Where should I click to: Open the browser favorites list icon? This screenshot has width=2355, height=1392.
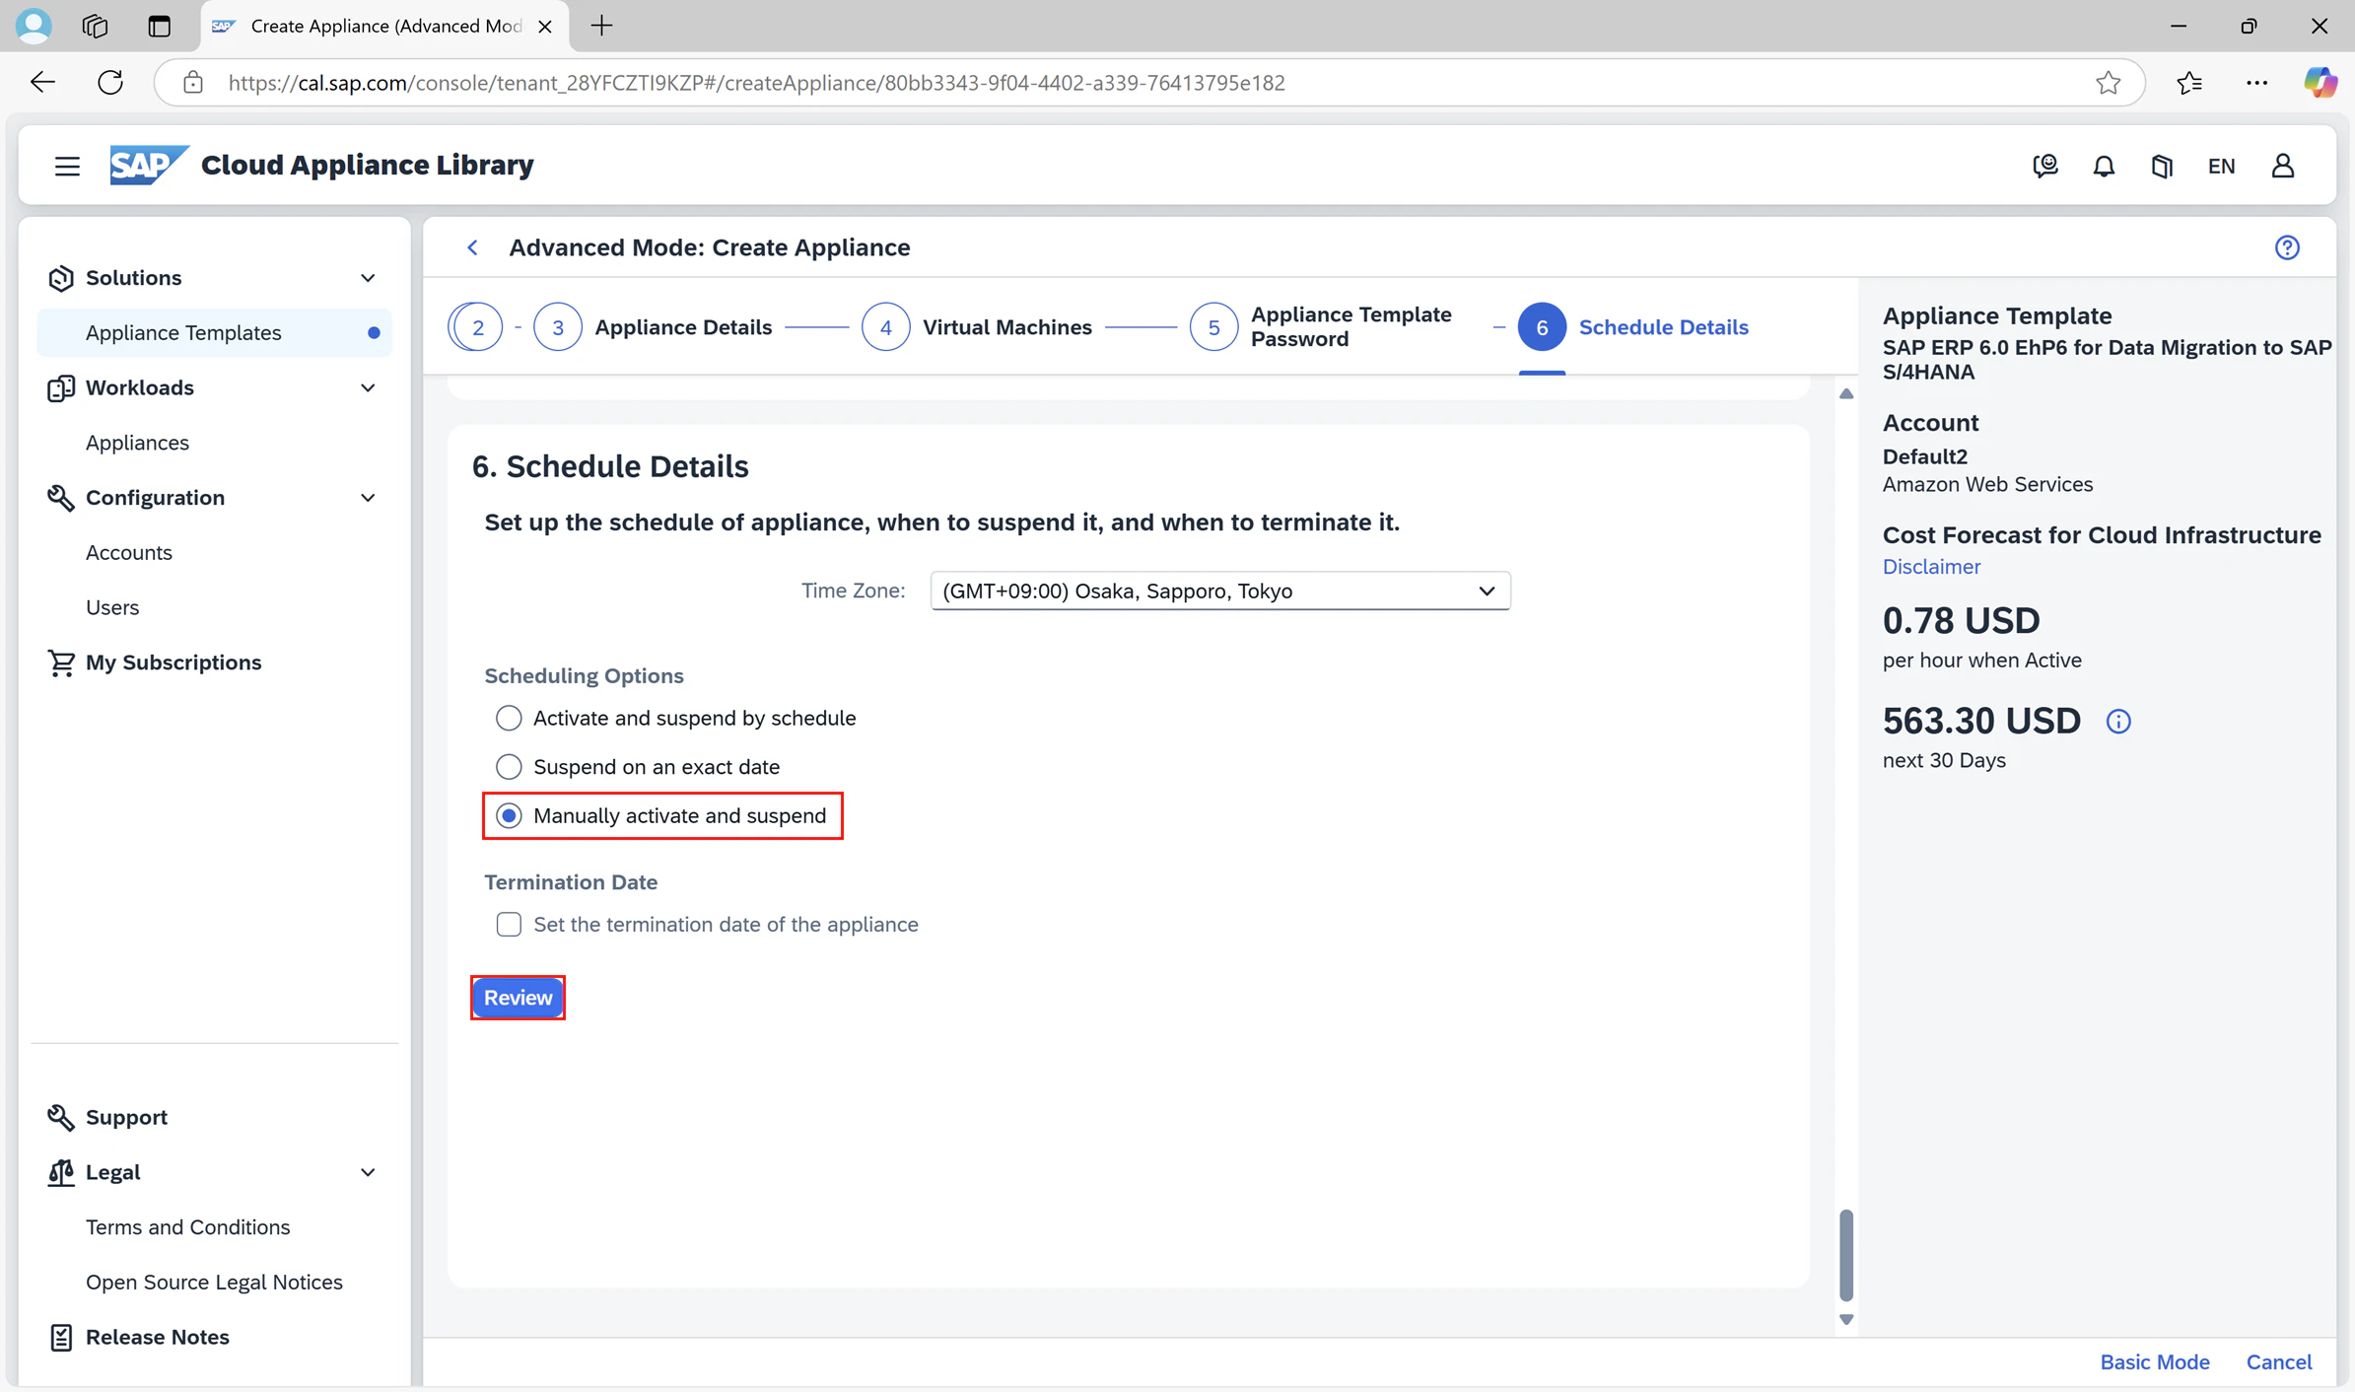2189,83
